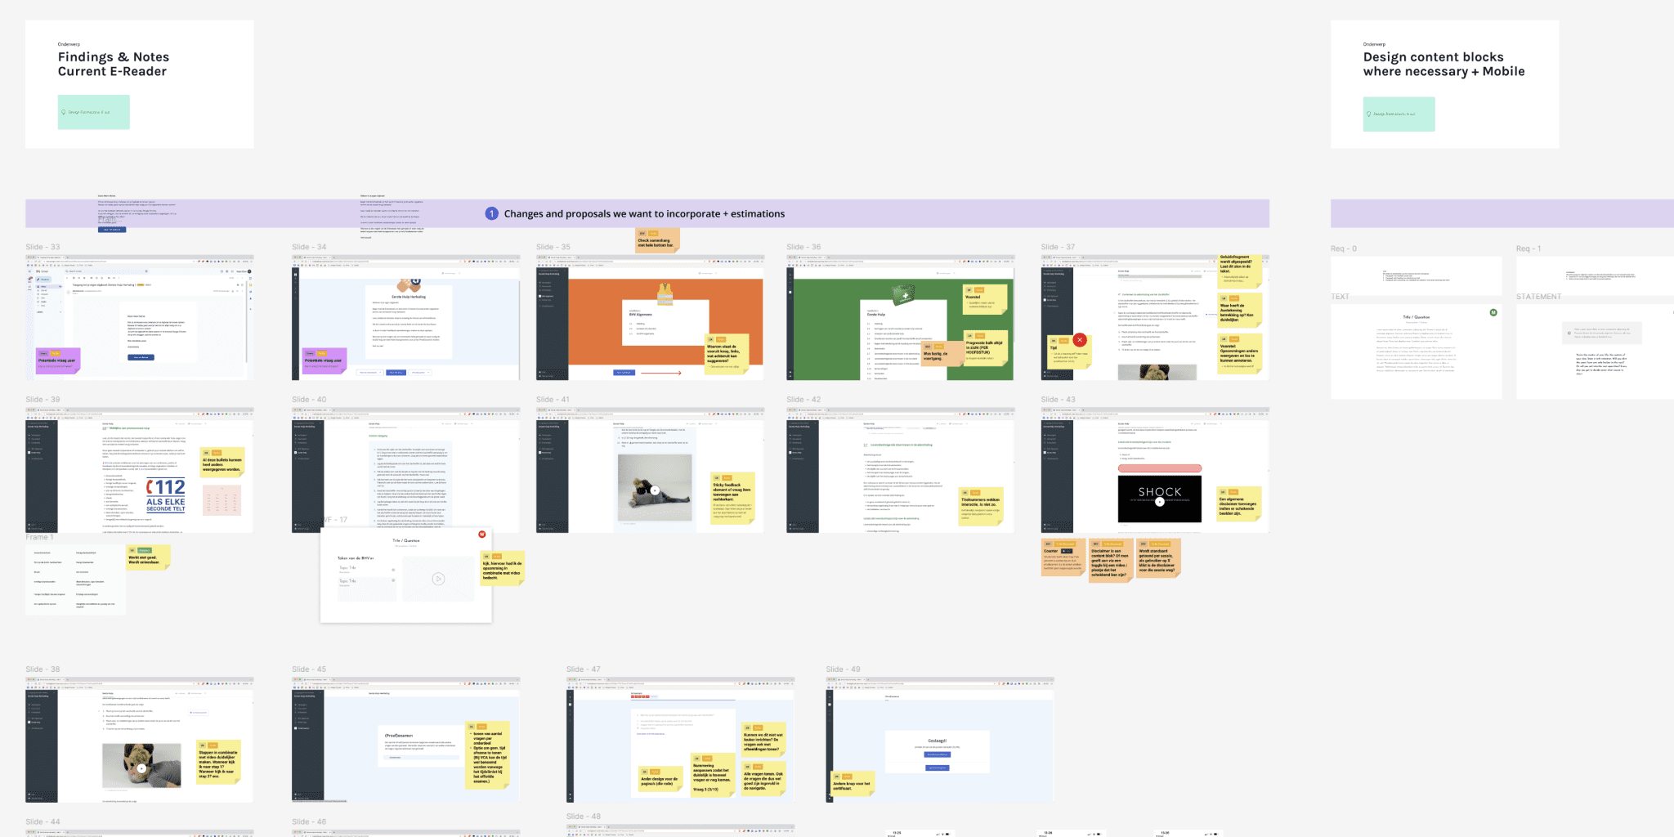1674x837 pixels.
Task: Click the purple 'Potentiële vraag user' sticky on Slide 33
Action: (57, 360)
